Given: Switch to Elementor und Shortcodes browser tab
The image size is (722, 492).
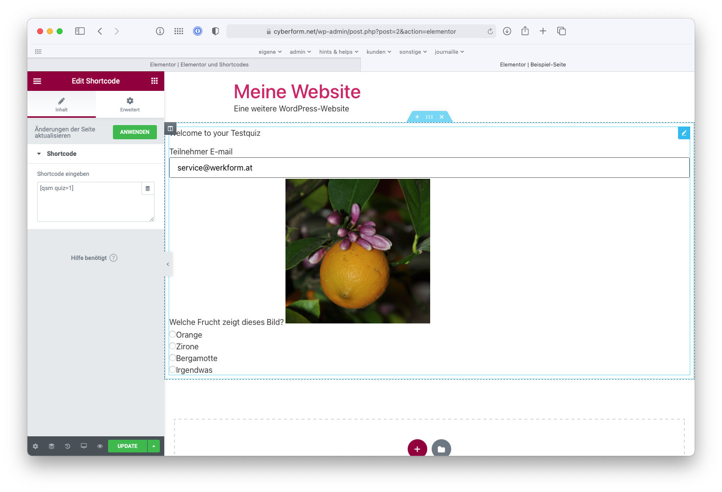Looking at the screenshot, I should tap(194, 64).
